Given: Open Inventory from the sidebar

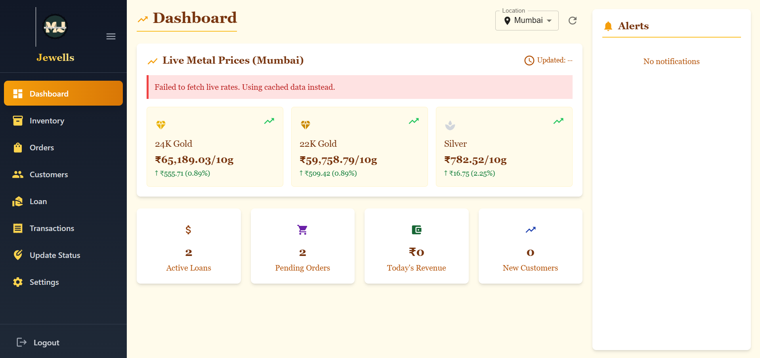Looking at the screenshot, I should (x=47, y=121).
